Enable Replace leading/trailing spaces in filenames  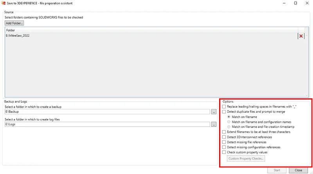[x=224, y=107]
